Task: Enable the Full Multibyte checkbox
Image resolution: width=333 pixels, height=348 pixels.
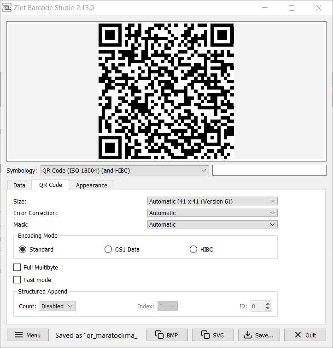Action: 18,267
